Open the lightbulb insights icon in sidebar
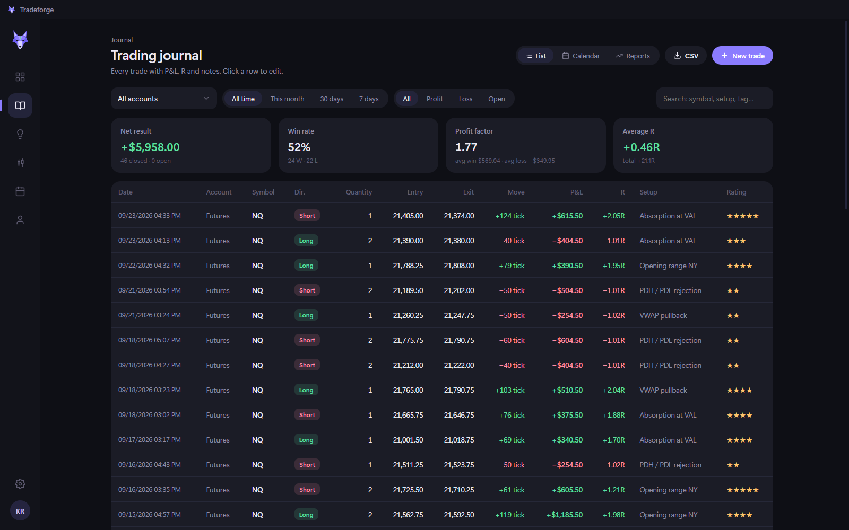 point(20,134)
